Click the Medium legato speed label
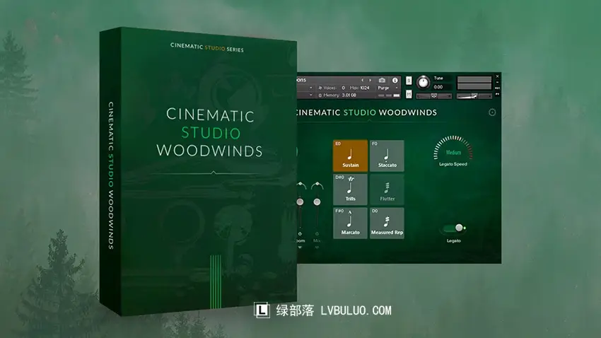This screenshot has width=601, height=338. tap(453, 153)
